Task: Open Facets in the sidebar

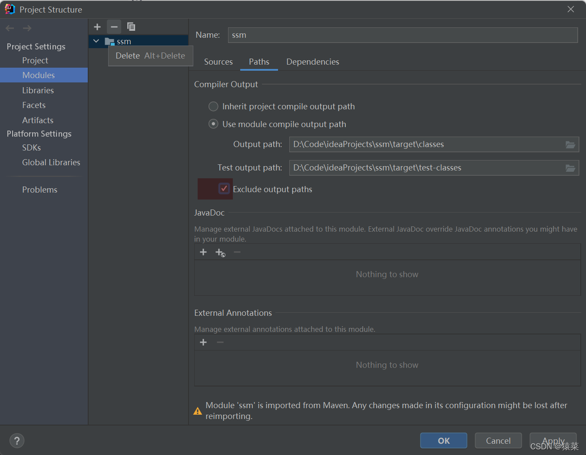Action: (x=34, y=105)
